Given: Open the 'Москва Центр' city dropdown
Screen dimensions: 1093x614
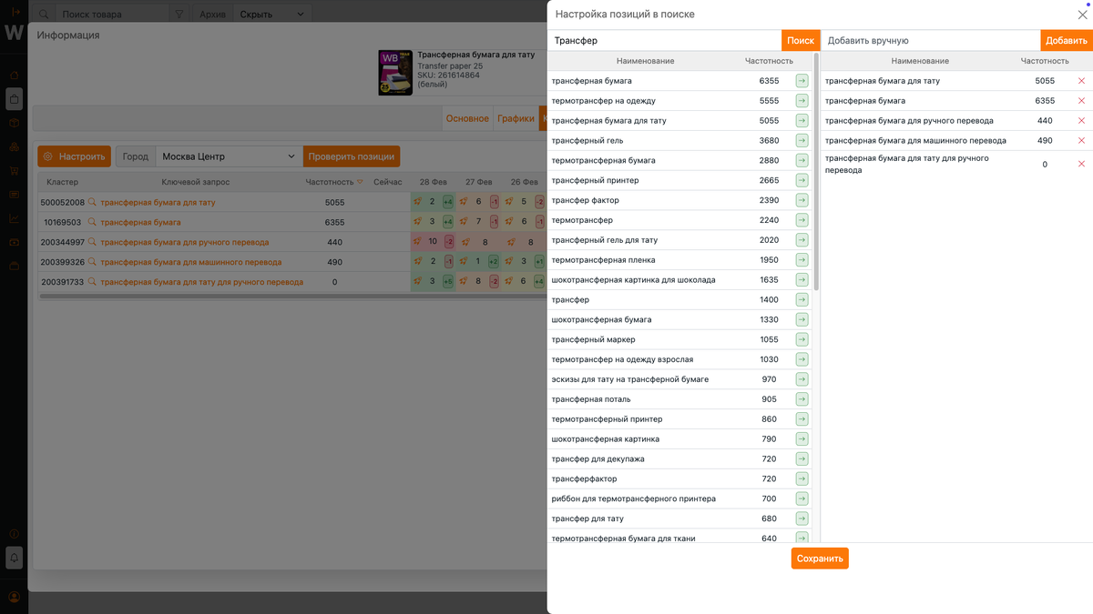Looking at the screenshot, I should pyautogui.click(x=229, y=156).
